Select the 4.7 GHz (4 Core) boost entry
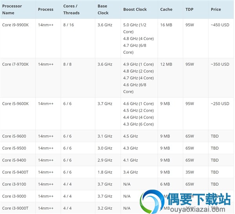235x214 pixels. (139, 78)
